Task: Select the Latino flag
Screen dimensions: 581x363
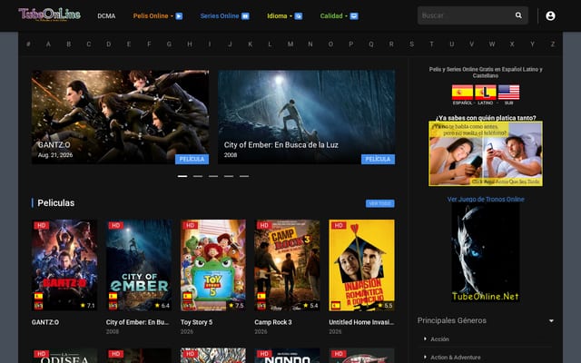Action: 486,93
